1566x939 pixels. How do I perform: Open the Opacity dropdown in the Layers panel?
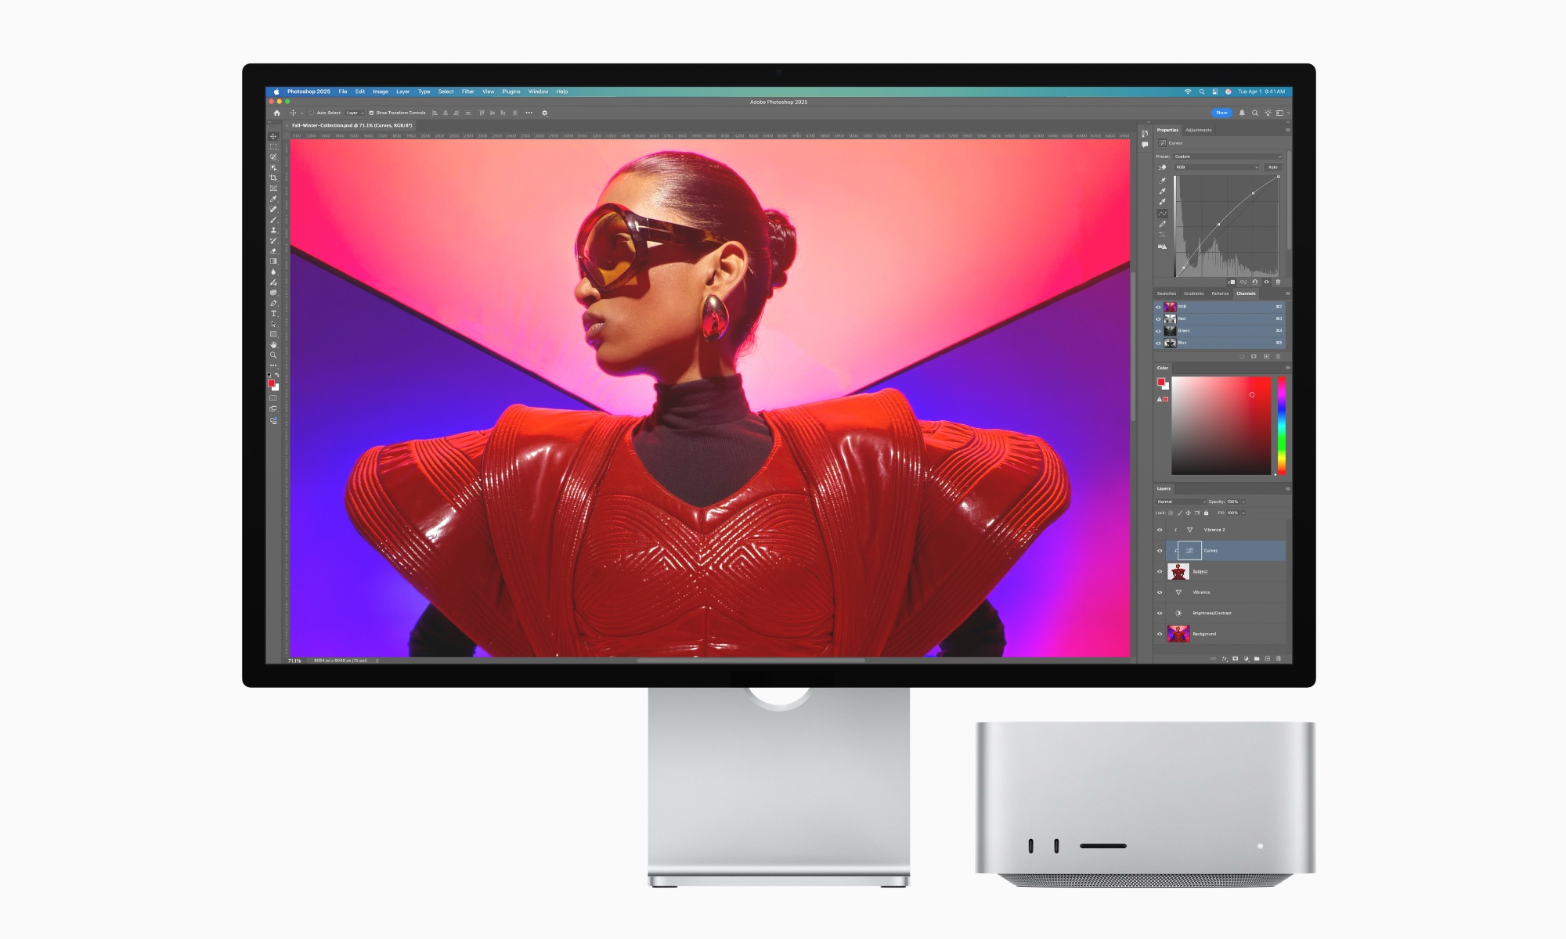click(x=1243, y=502)
